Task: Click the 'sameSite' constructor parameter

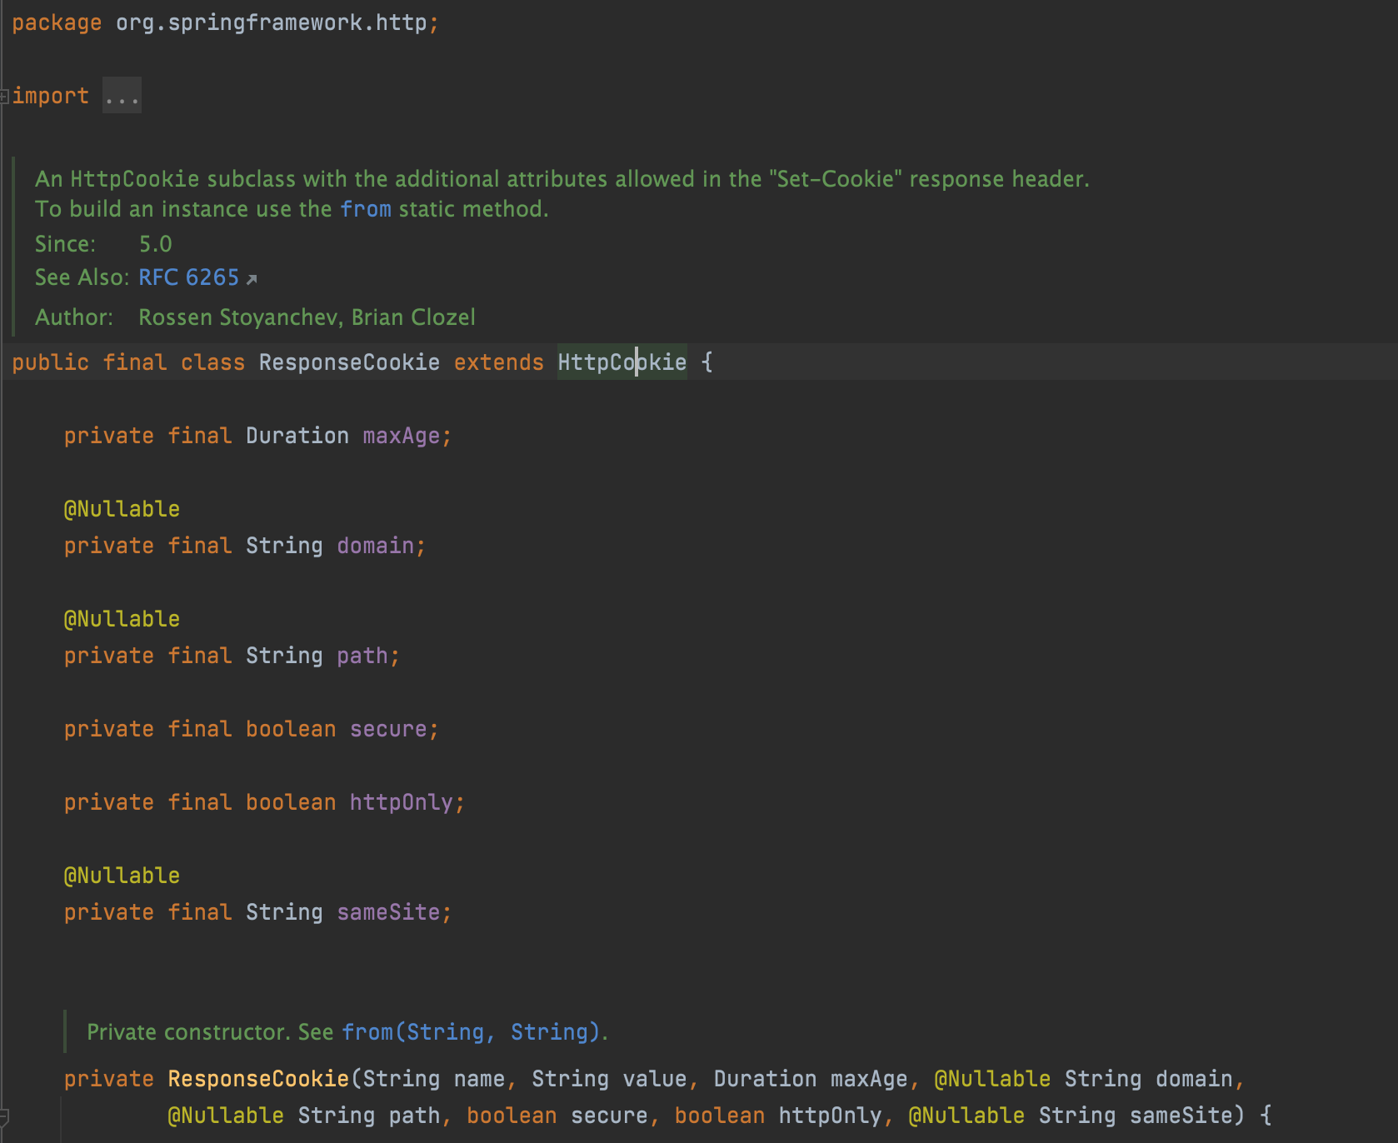Action: (x=1181, y=1116)
